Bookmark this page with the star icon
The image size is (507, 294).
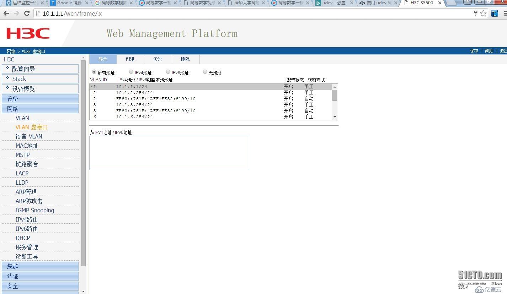[x=483, y=13]
